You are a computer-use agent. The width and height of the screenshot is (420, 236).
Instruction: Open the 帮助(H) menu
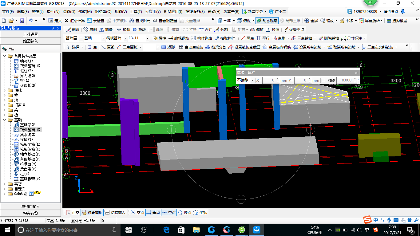[x=214, y=12]
